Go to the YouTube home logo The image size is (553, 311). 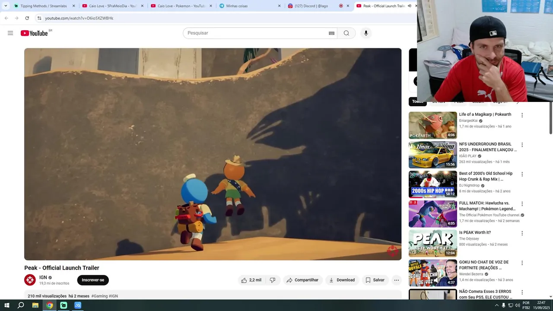point(34,33)
